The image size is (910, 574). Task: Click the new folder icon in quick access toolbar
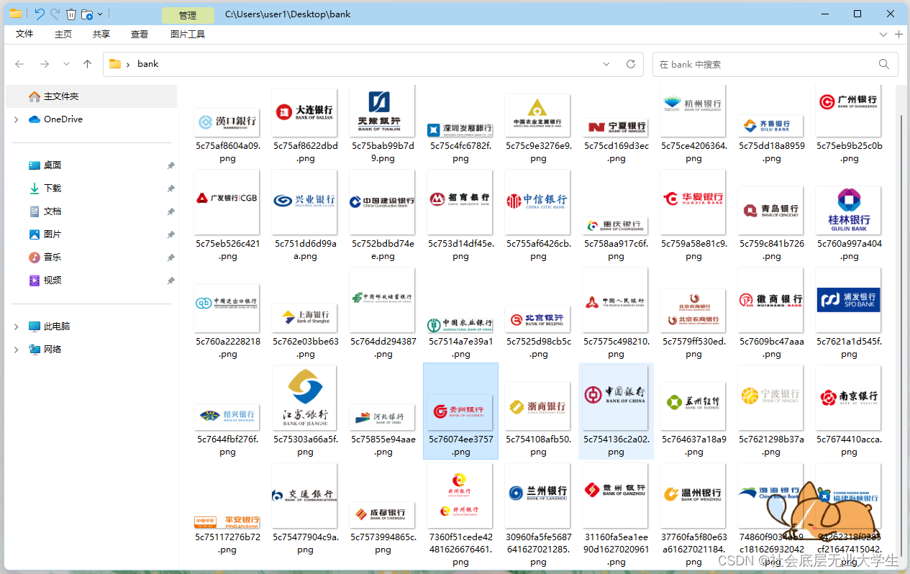point(86,14)
